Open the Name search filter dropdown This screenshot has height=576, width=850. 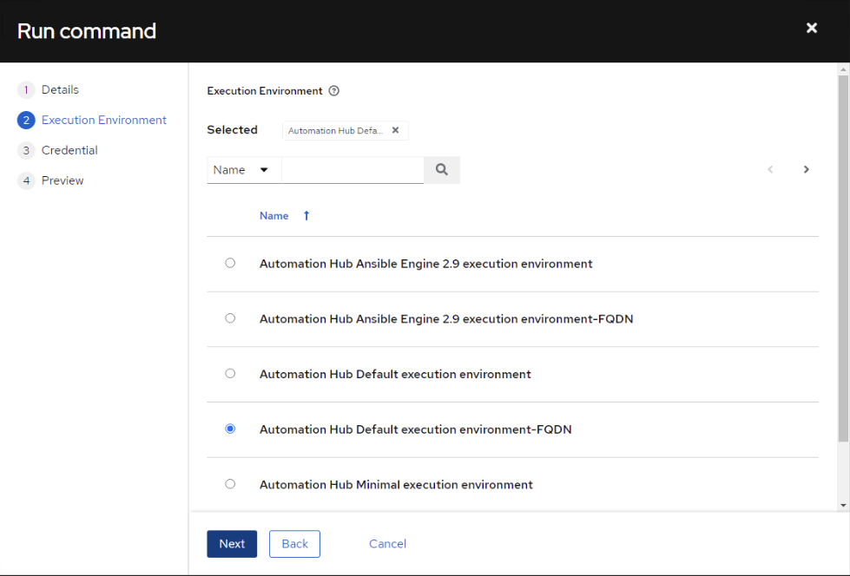(244, 170)
